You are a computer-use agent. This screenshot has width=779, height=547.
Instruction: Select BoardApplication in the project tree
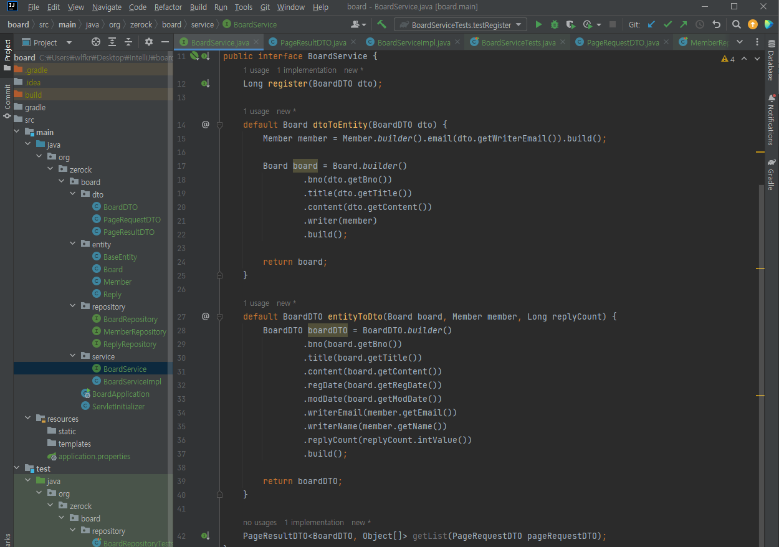121,394
